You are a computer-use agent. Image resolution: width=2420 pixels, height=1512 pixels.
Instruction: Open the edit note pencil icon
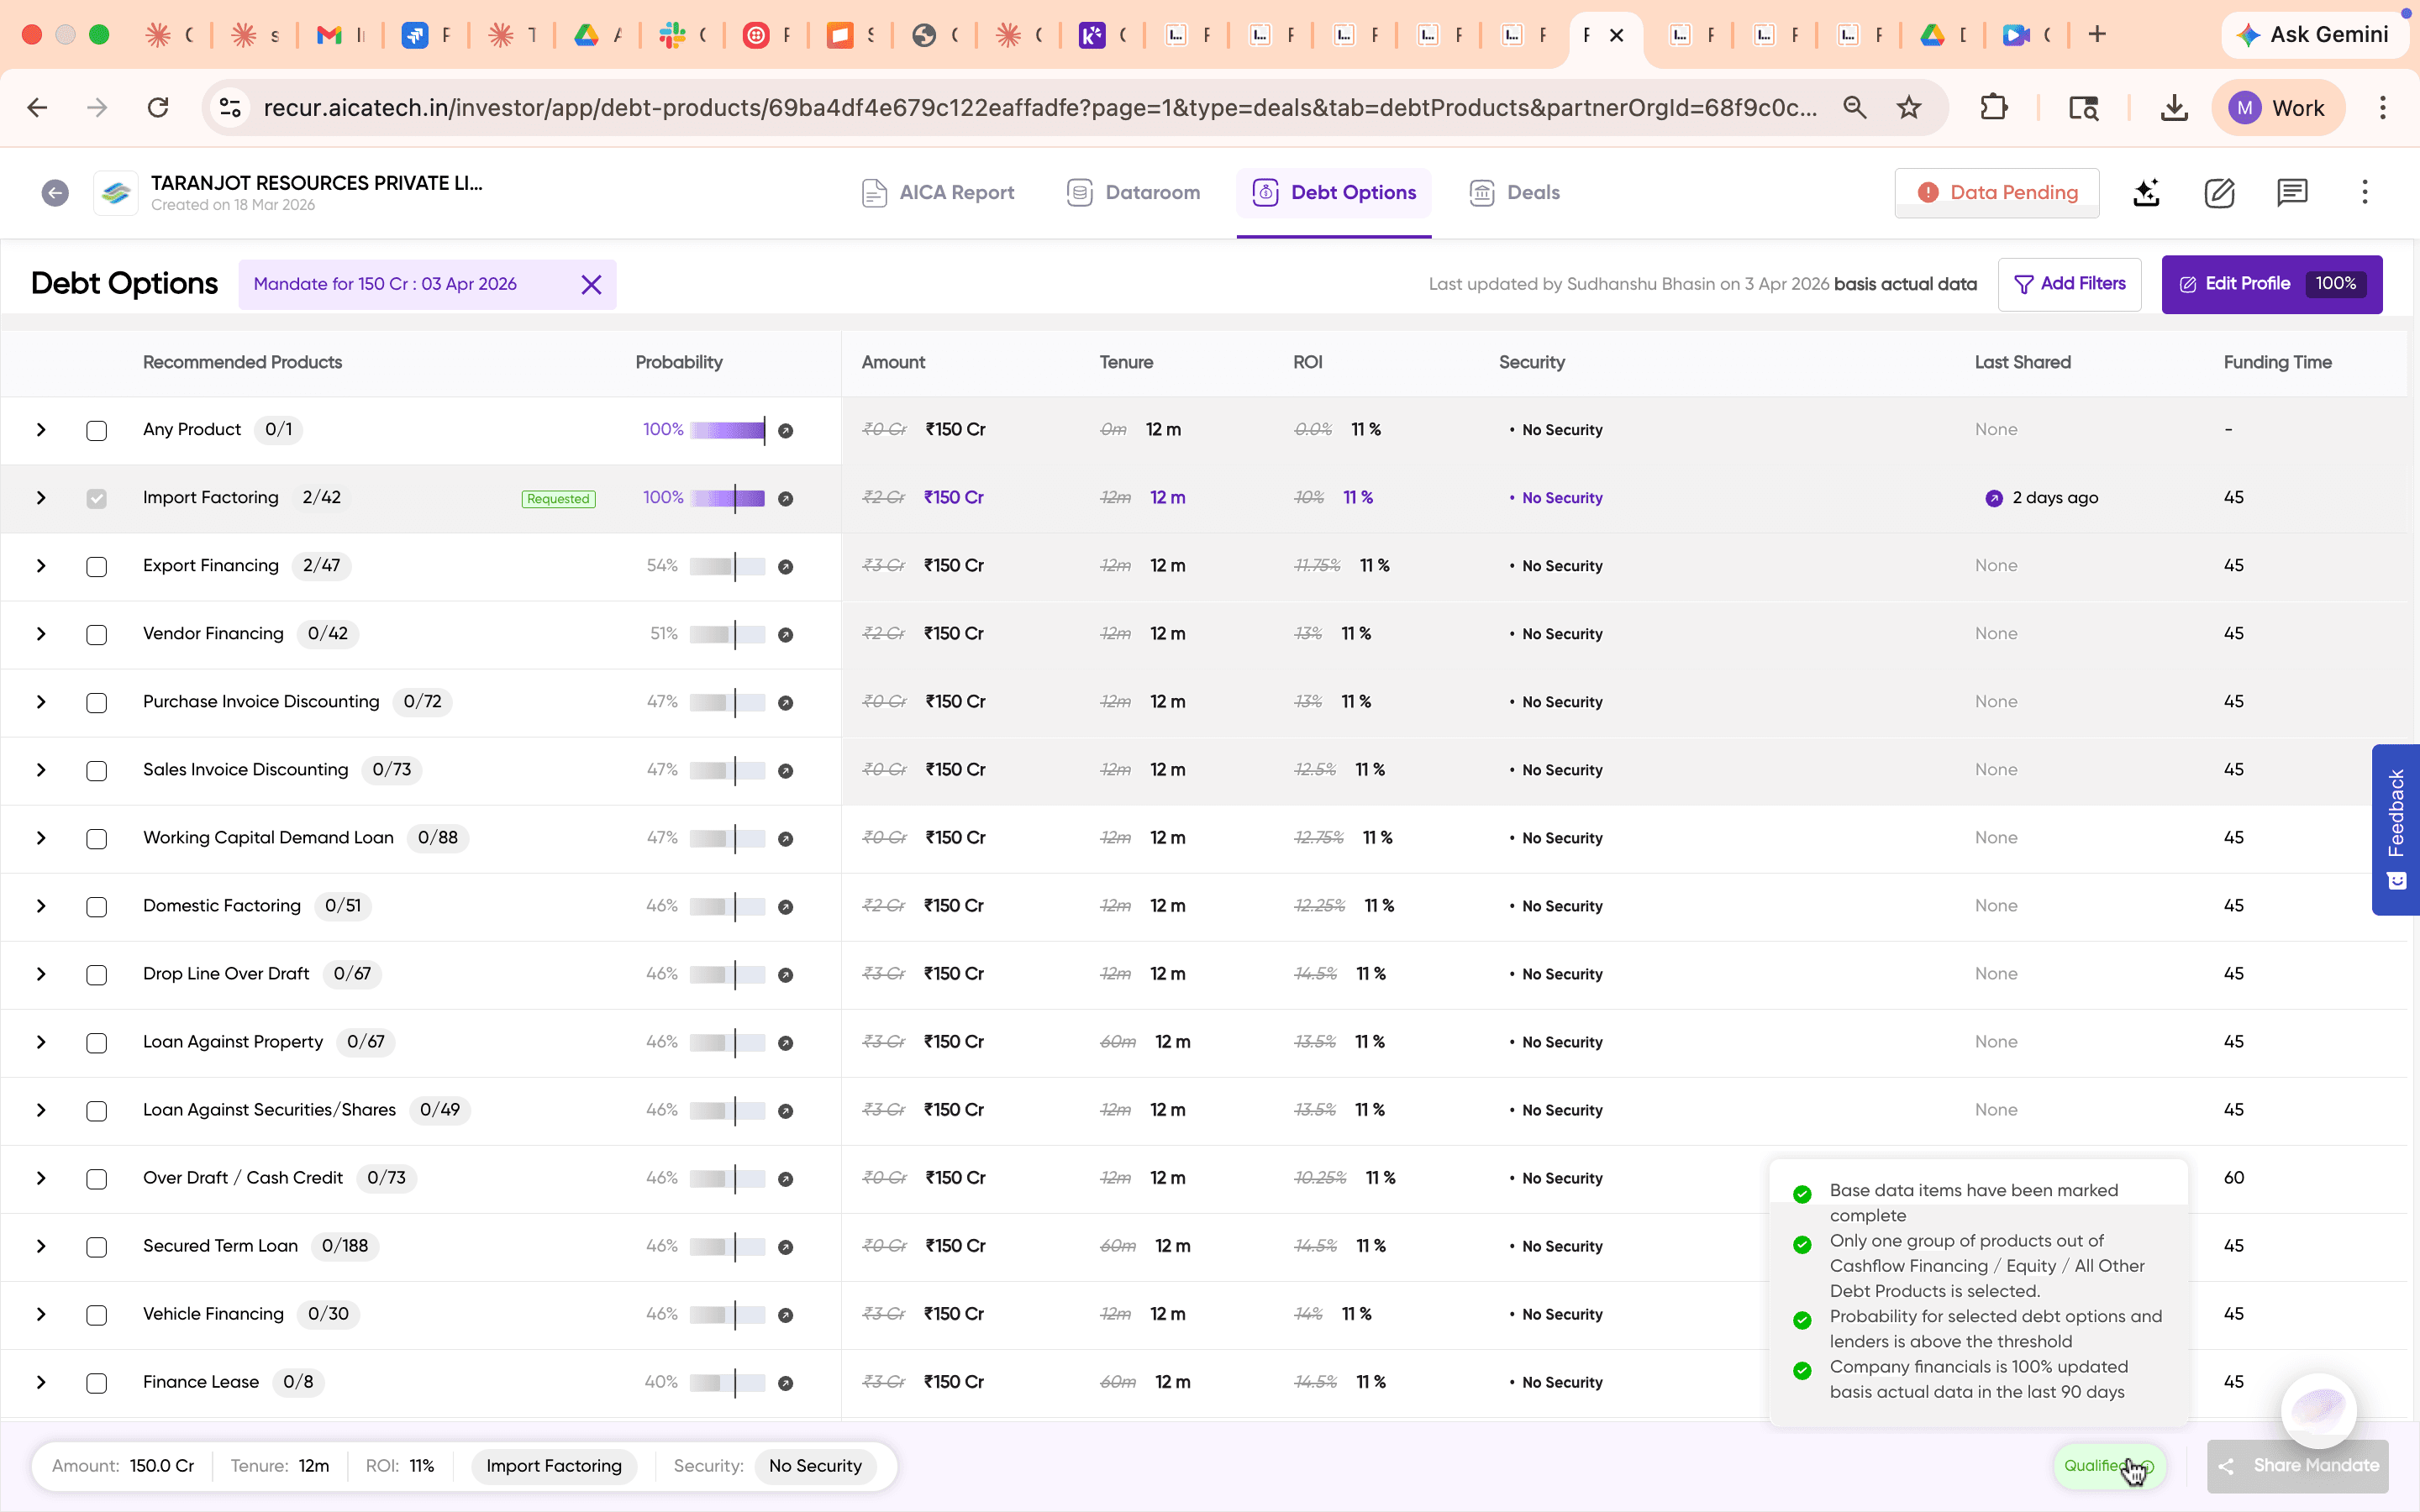[x=2219, y=192]
